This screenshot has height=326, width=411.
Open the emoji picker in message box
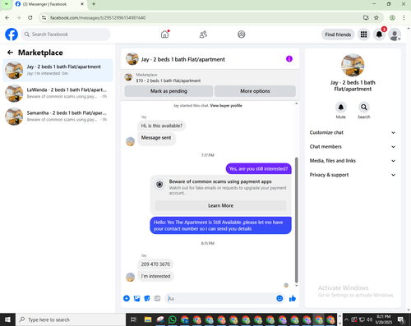(x=279, y=298)
